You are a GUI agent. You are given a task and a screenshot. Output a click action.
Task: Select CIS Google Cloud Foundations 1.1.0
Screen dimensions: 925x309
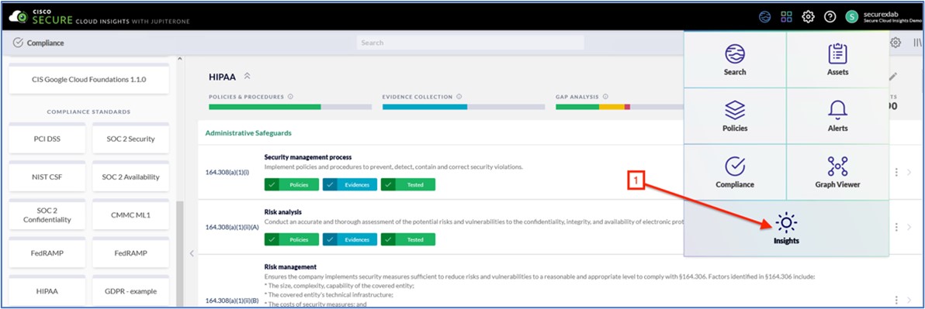click(89, 79)
